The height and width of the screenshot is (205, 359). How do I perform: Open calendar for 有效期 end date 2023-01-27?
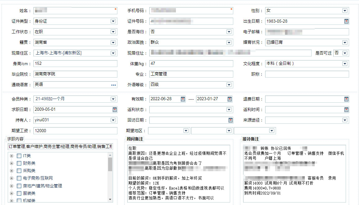coord(230,99)
